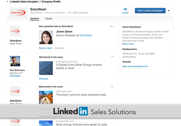Click the 4h timestamp on news update

pyautogui.click(x=112, y=56)
